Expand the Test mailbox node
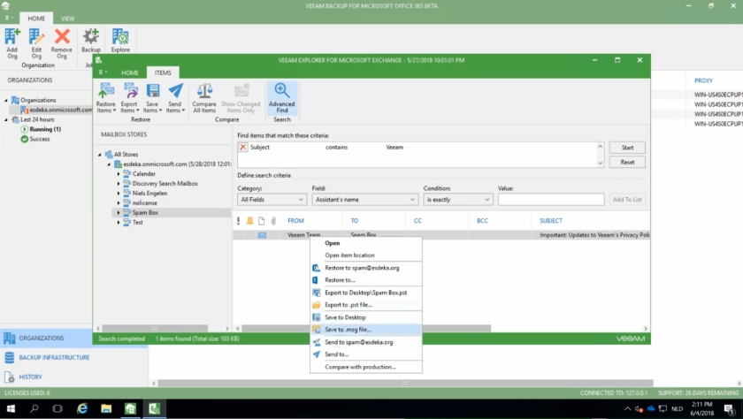Image resolution: width=743 pixels, height=419 pixels. [x=119, y=223]
